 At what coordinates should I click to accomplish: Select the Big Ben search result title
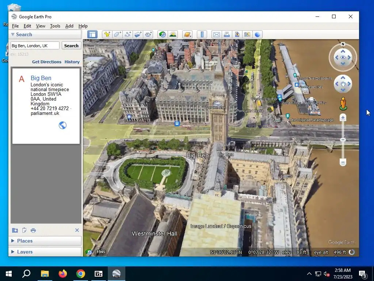pyautogui.click(x=41, y=78)
